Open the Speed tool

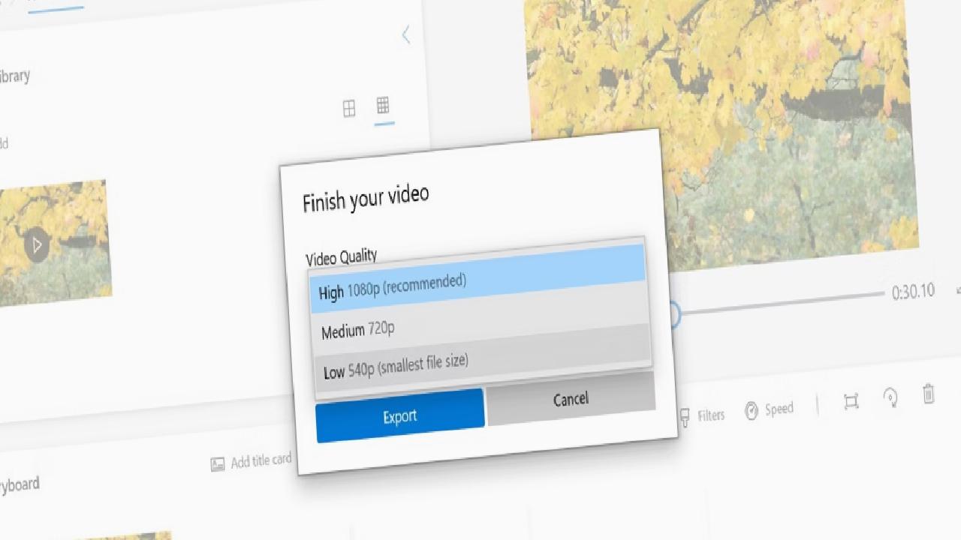[x=769, y=410]
